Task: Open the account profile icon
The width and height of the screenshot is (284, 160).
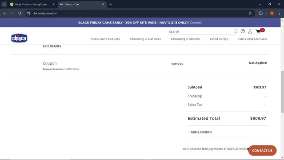Action: (x=250, y=31)
